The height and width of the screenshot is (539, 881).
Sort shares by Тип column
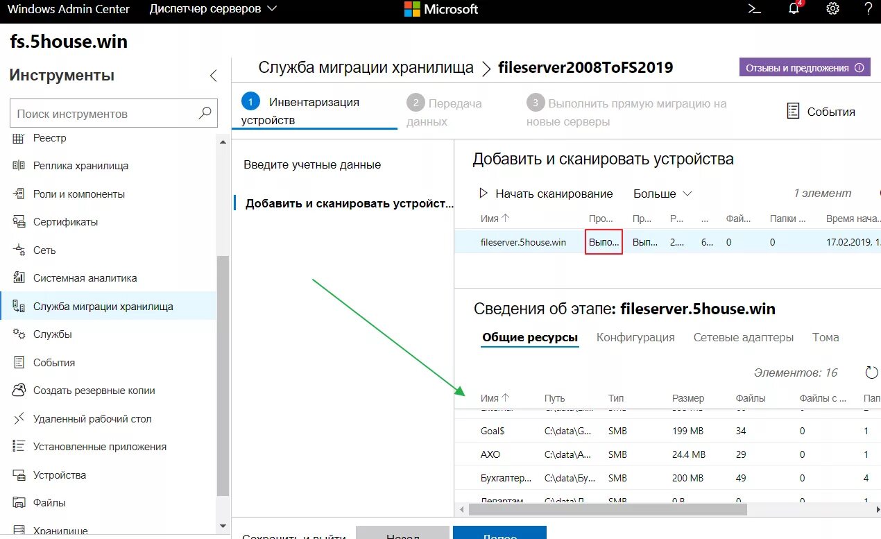click(616, 398)
